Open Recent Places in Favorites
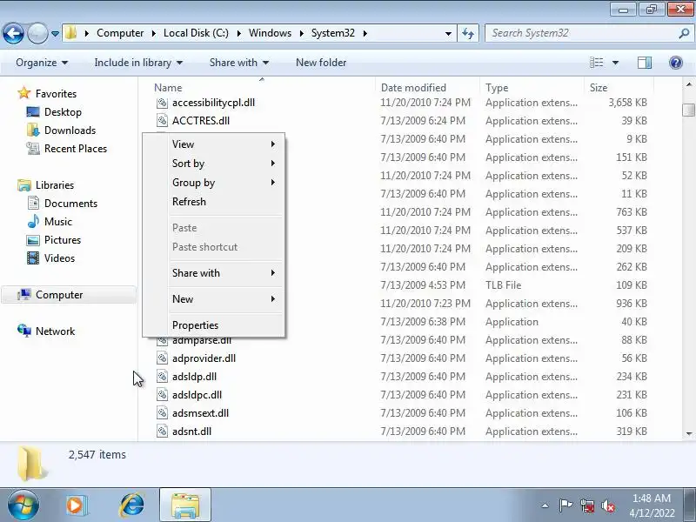The image size is (696, 522). click(76, 148)
